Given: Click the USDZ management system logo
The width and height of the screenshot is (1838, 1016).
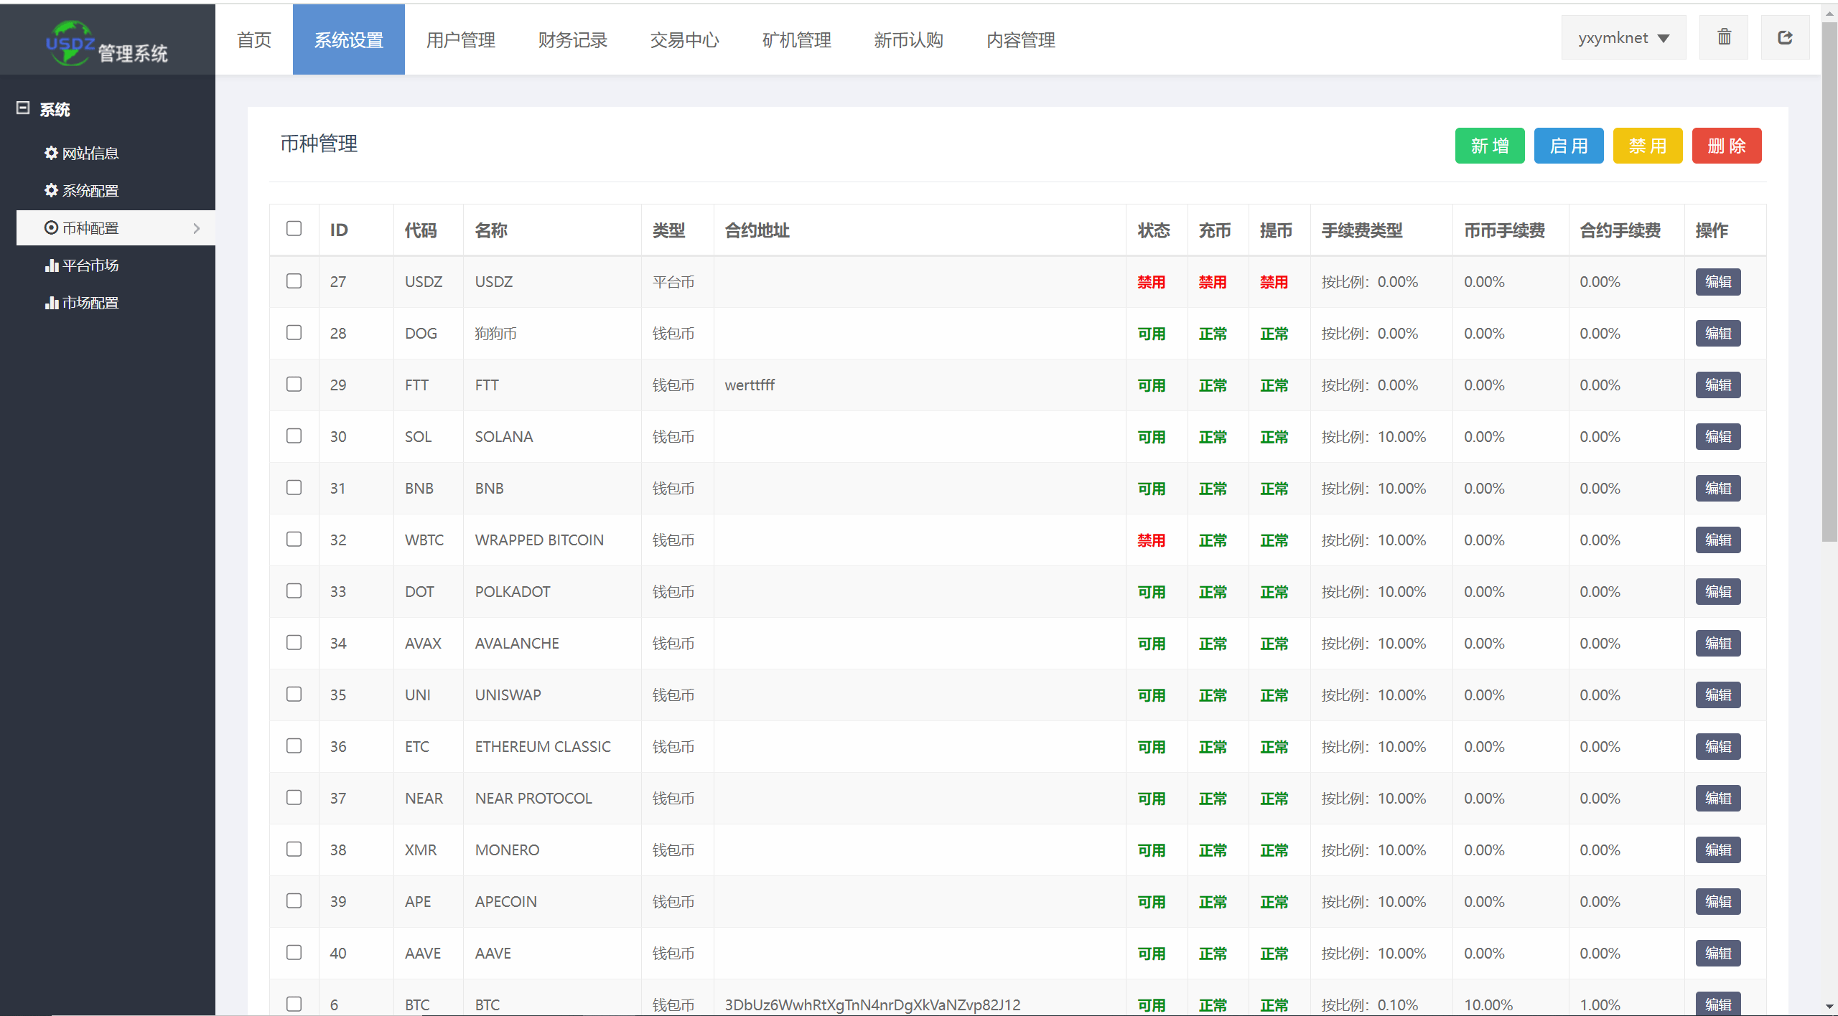Looking at the screenshot, I should pos(107,43).
